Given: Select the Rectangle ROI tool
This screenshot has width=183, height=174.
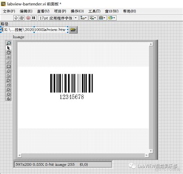Looking at the screenshot, I should [x=8, y=67].
